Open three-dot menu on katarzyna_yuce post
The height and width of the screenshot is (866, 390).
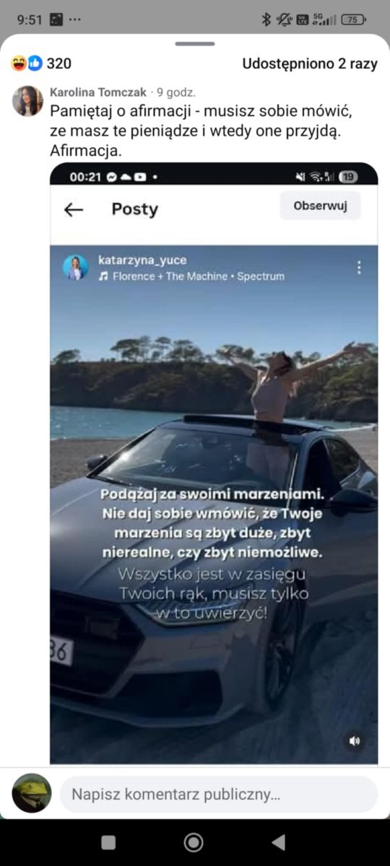[359, 268]
